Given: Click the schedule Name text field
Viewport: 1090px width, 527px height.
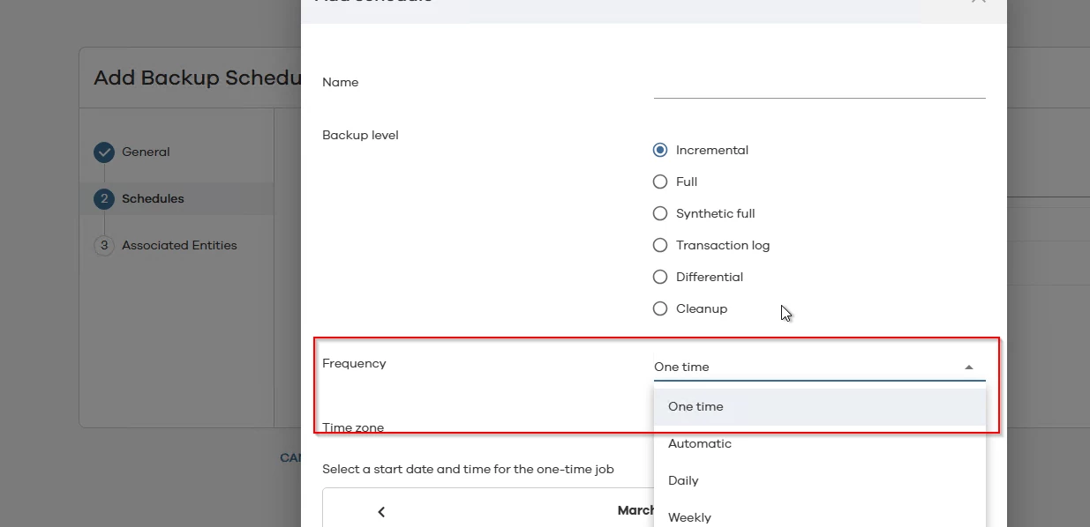Looking at the screenshot, I should [819, 84].
